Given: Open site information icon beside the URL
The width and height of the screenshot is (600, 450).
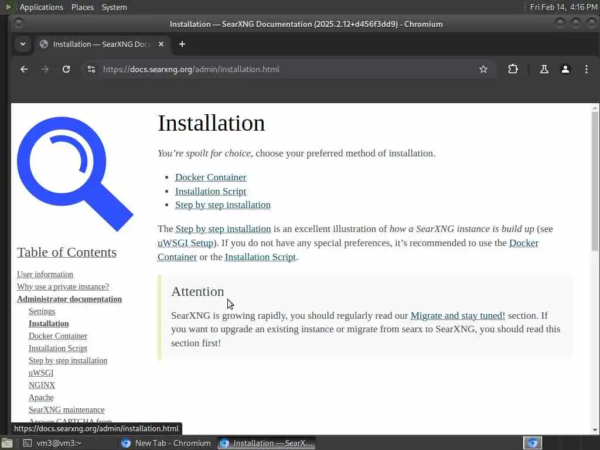Looking at the screenshot, I should point(91,69).
